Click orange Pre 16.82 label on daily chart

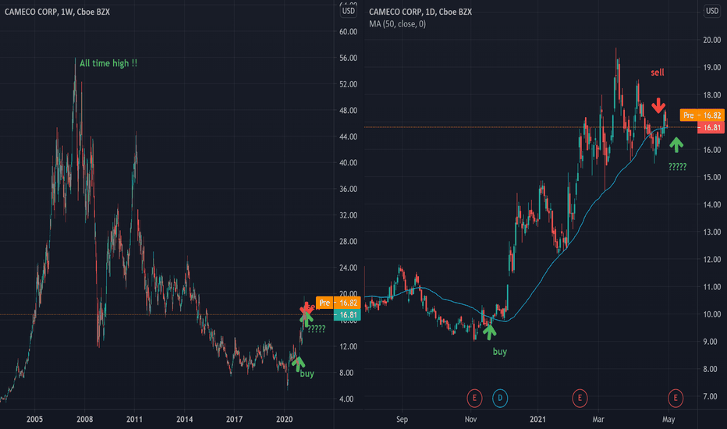[702, 115]
